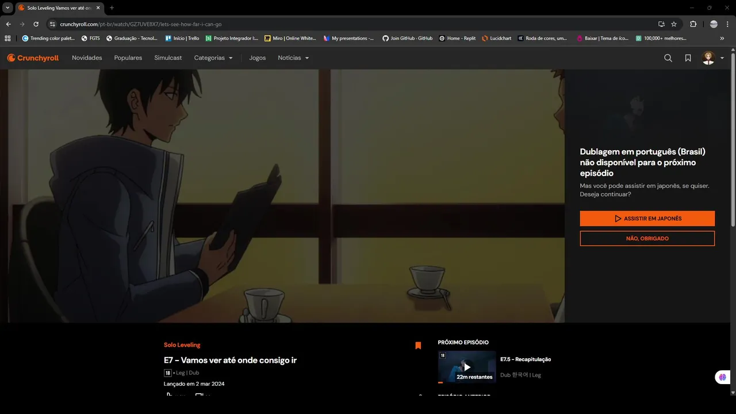Go to Novidades in the navigation

tap(87, 58)
